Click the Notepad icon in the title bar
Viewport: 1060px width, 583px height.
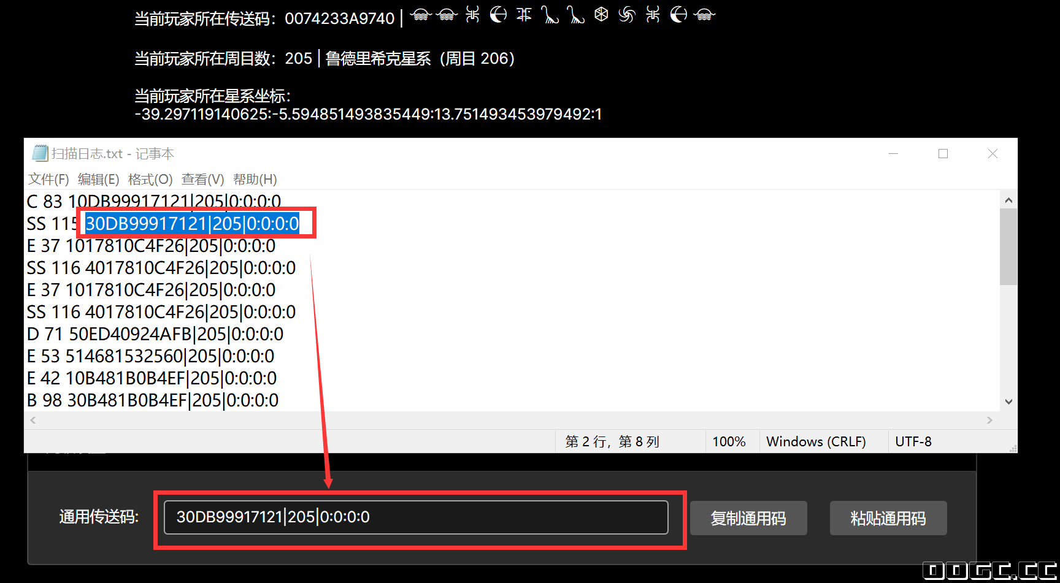tap(40, 153)
